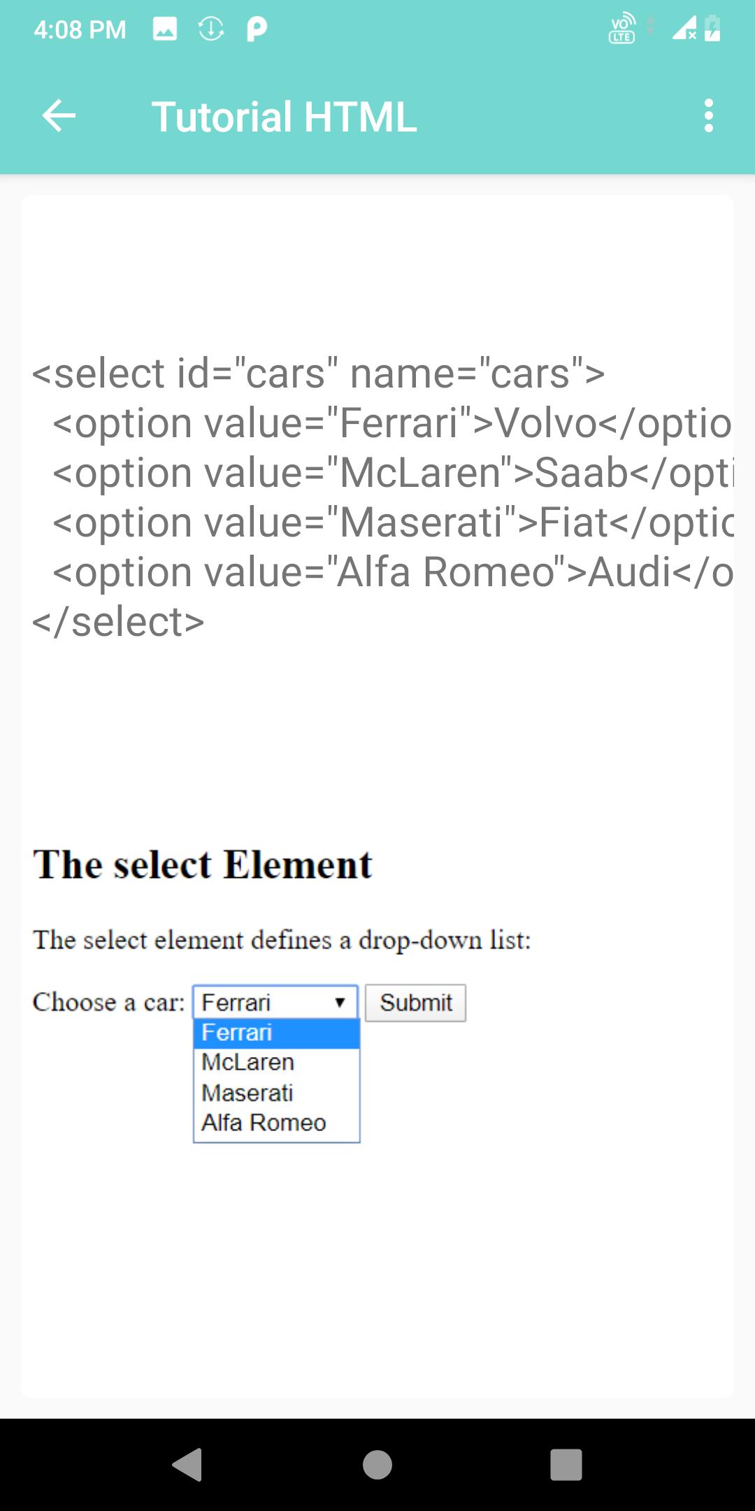Click the Submit button
755x1511 pixels.
(x=415, y=1003)
